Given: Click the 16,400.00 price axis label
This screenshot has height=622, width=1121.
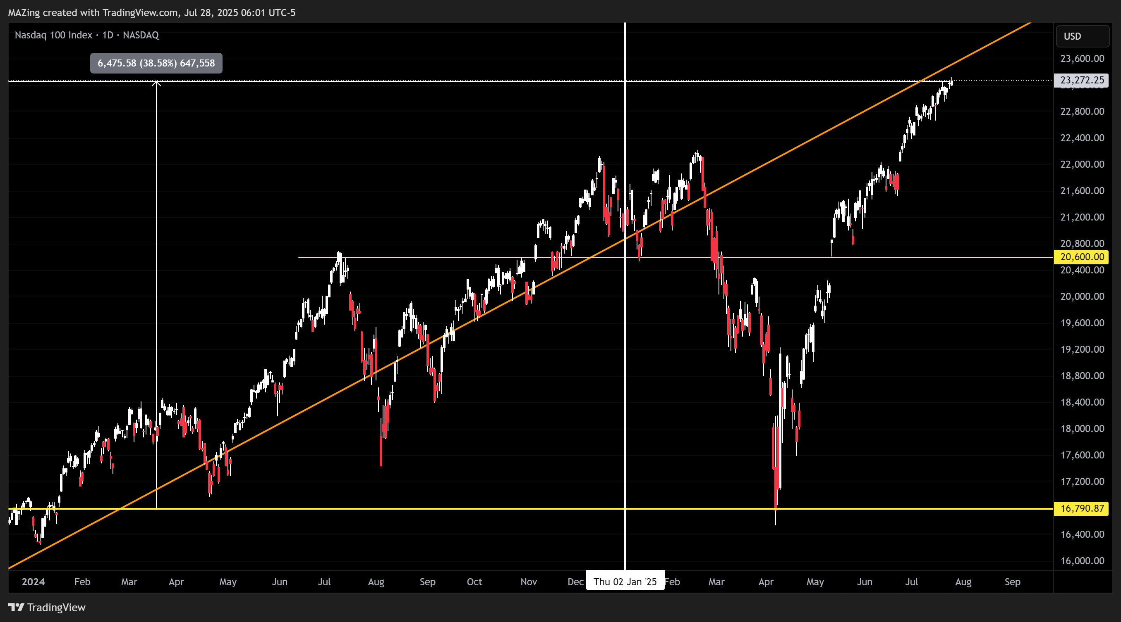Looking at the screenshot, I should tap(1082, 535).
